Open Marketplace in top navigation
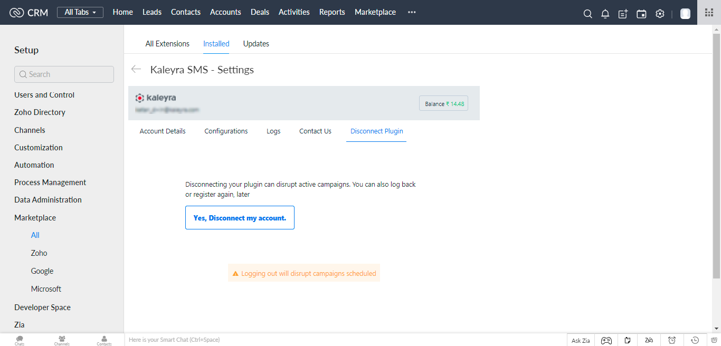The image size is (721, 346). click(375, 12)
